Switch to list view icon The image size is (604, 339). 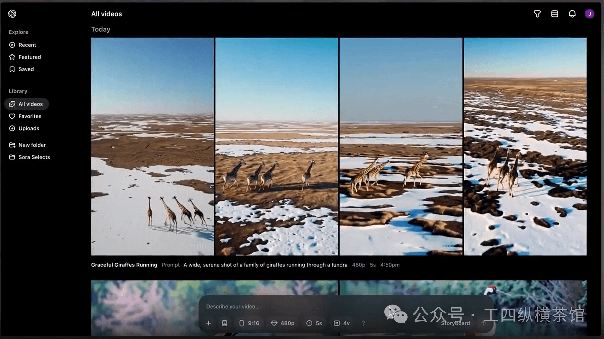click(x=555, y=14)
